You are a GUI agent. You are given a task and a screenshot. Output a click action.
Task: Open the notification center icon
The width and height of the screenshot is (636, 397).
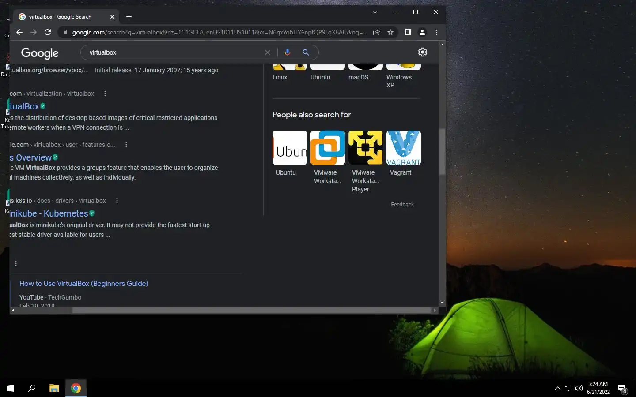622,388
